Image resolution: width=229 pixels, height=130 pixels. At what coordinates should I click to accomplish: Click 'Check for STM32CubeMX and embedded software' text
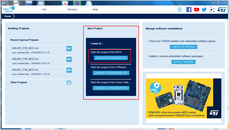(183, 41)
